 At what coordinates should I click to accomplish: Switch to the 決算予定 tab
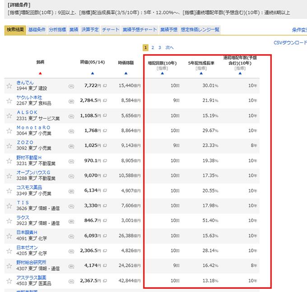click(x=90, y=30)
